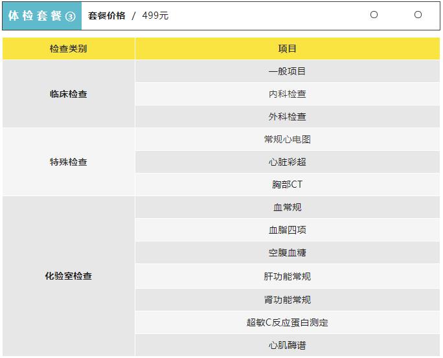Click the 套餐价格 499元 price text
The height and width of the screenshot is (358, 443).
(128, 16)
